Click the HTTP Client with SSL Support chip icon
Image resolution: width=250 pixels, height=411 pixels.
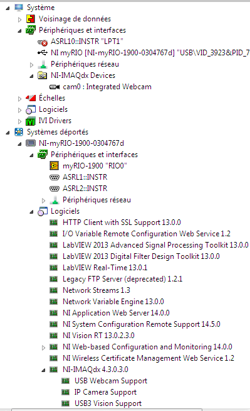point(53,222)
